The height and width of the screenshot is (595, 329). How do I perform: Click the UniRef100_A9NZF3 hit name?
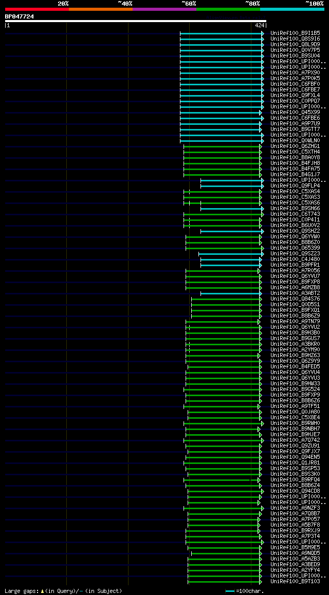(x=295, y=508)
